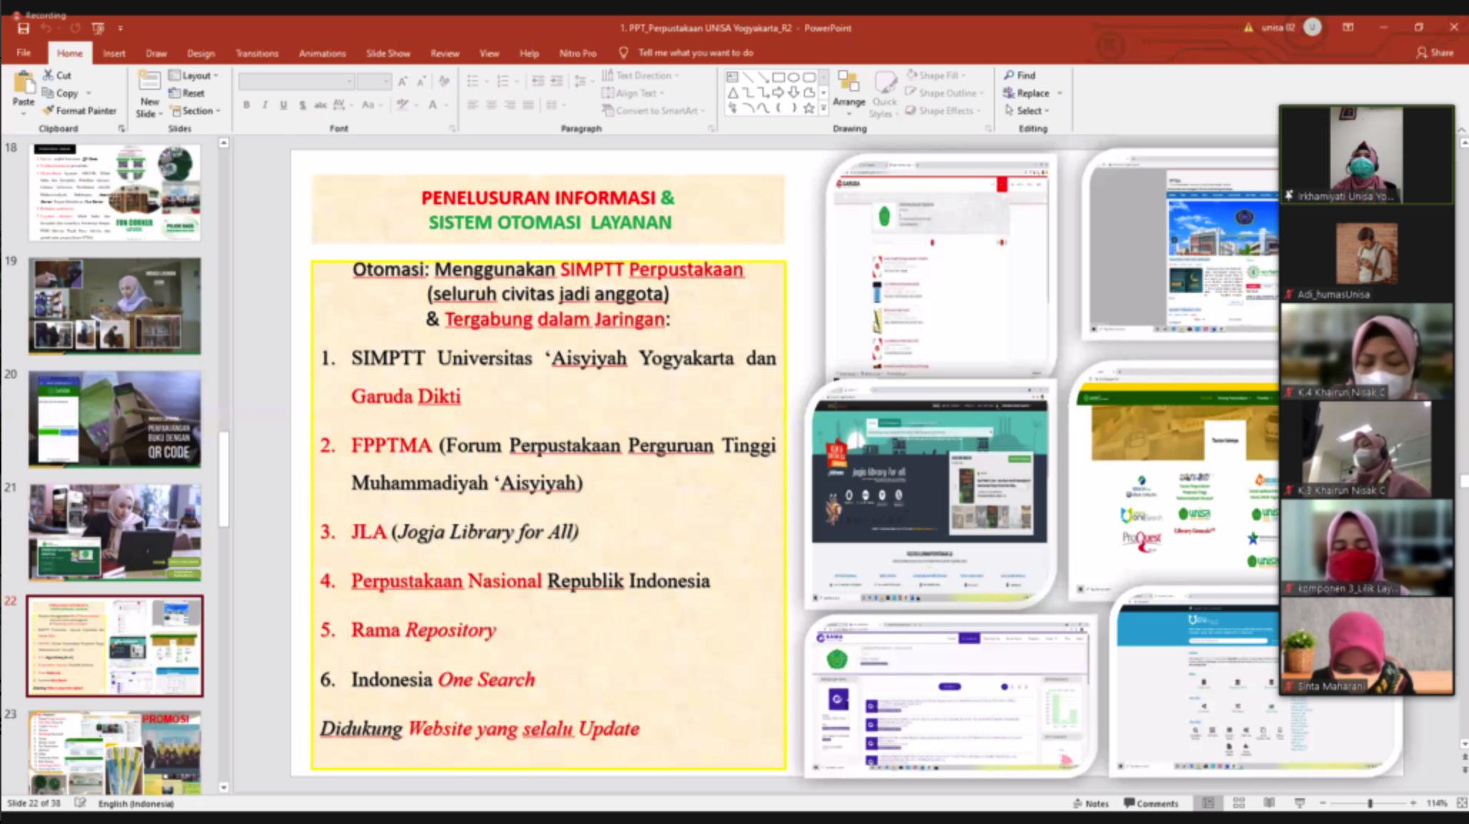Expand the Section dropdown

(x=196, y=111)
